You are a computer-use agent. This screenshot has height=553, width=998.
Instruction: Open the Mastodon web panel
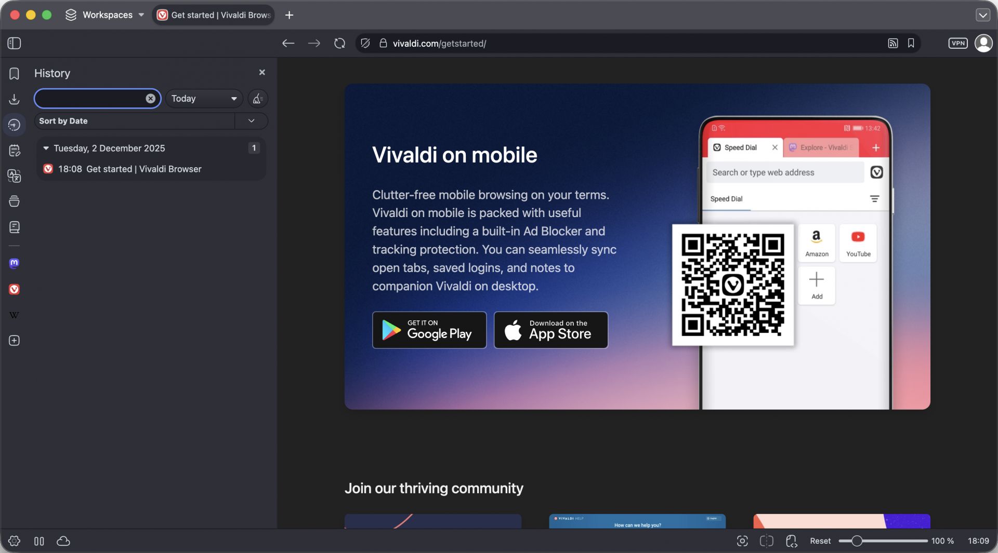click(x=14, y=263)
